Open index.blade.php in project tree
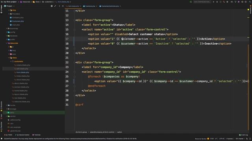 (23, 76)
